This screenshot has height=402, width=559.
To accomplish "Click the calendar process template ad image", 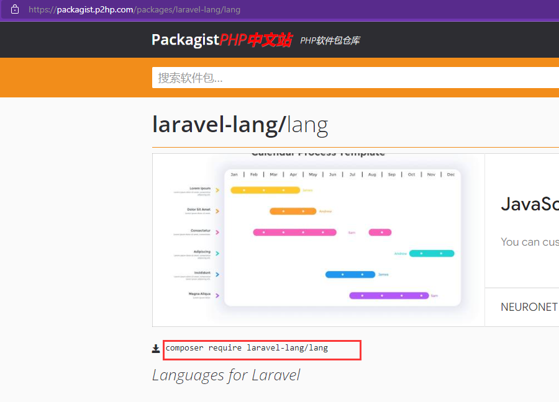I will click(319, 240).
